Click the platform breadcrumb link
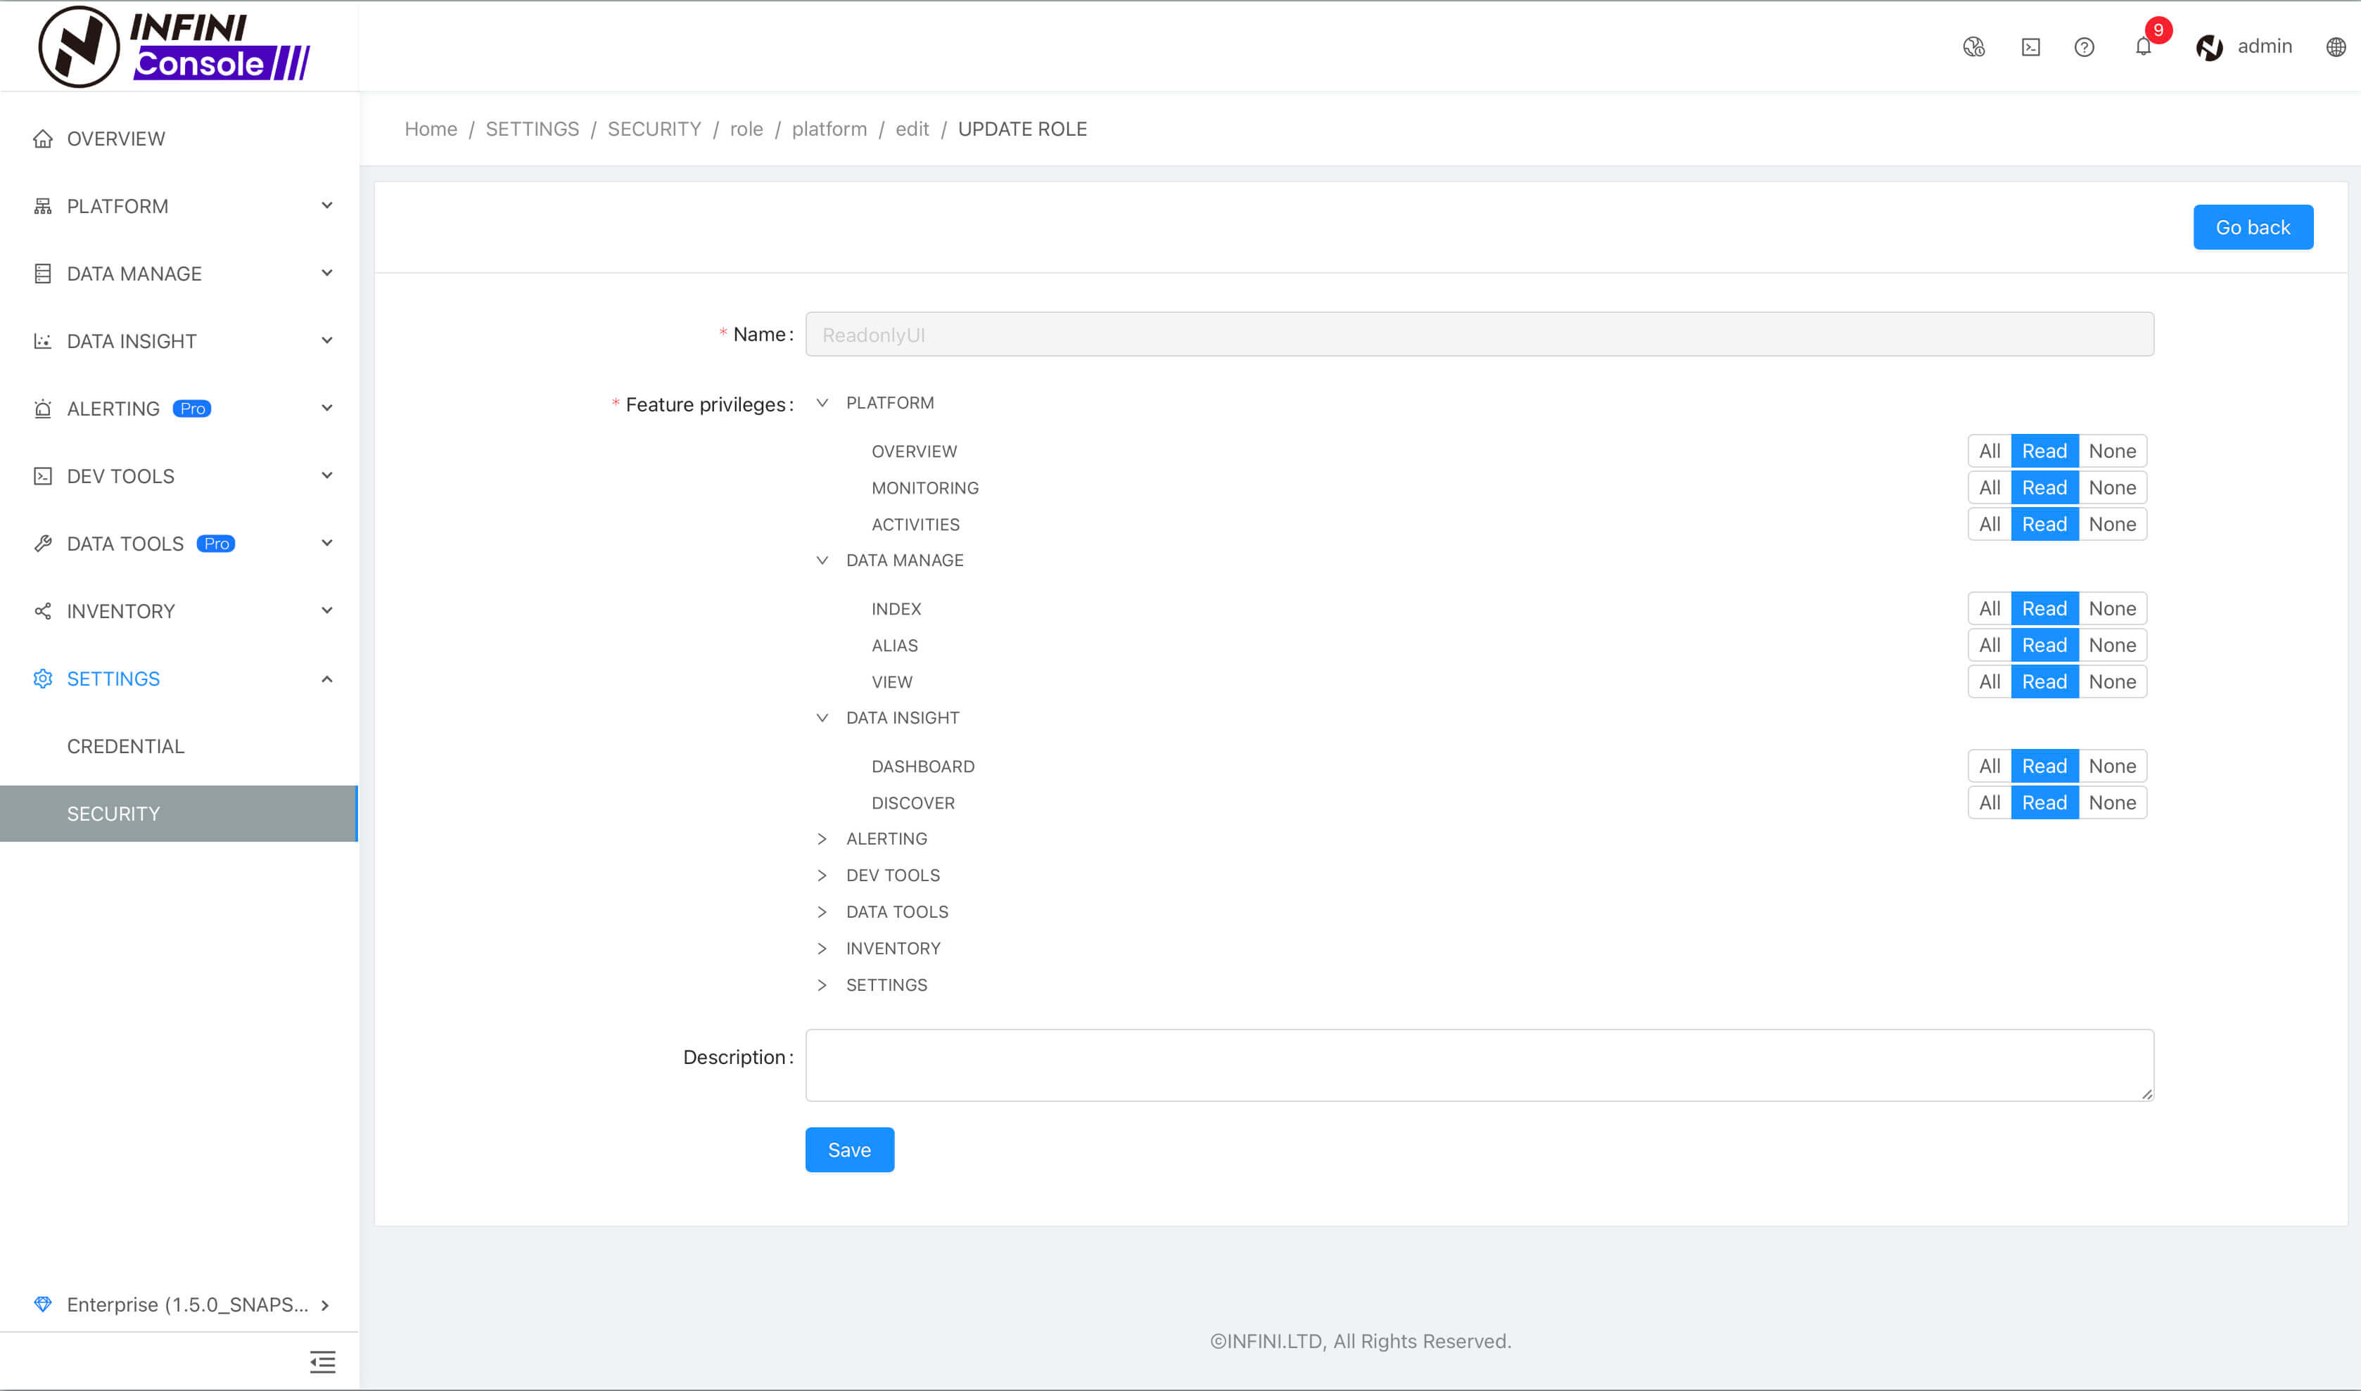 (x=830, y=129)
